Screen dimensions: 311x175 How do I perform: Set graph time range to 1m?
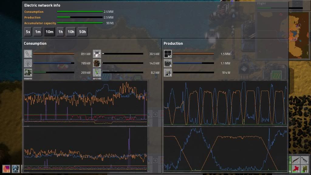38,32
